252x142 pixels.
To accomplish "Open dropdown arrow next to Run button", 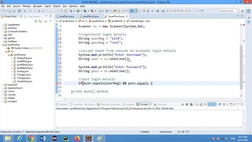I will 82,11.
